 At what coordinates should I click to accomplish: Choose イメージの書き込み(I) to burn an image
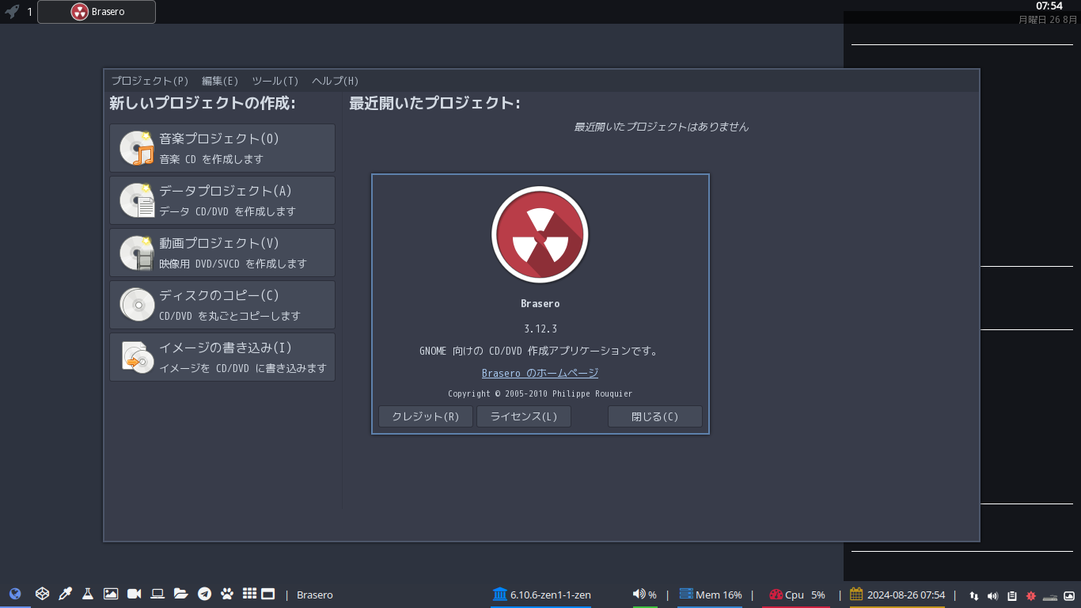(222, 357)
